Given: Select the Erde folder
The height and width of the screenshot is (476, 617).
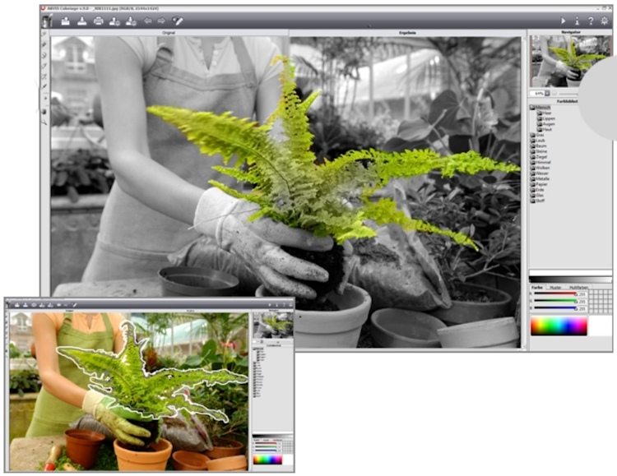Looking at the screenshot, I should (537, 190).
